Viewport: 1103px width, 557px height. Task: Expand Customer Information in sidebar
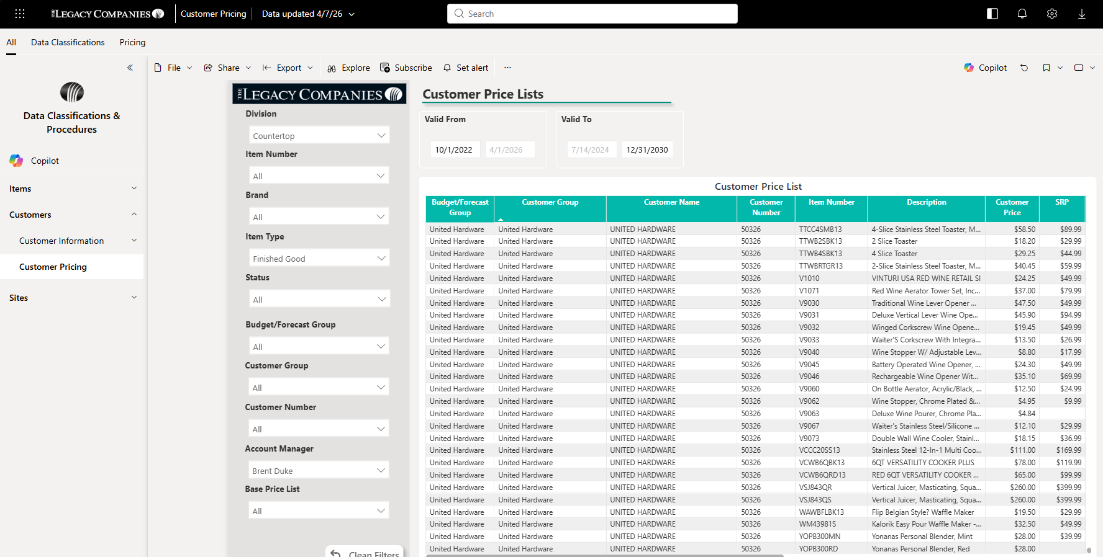pos(72,241)
